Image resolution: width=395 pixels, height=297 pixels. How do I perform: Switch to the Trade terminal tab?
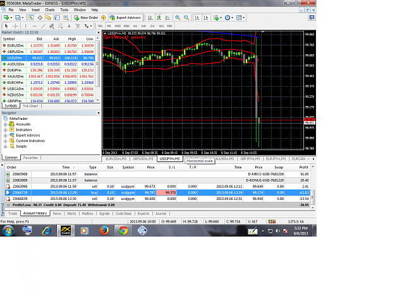pyautogui.click(x=13, y=214)
